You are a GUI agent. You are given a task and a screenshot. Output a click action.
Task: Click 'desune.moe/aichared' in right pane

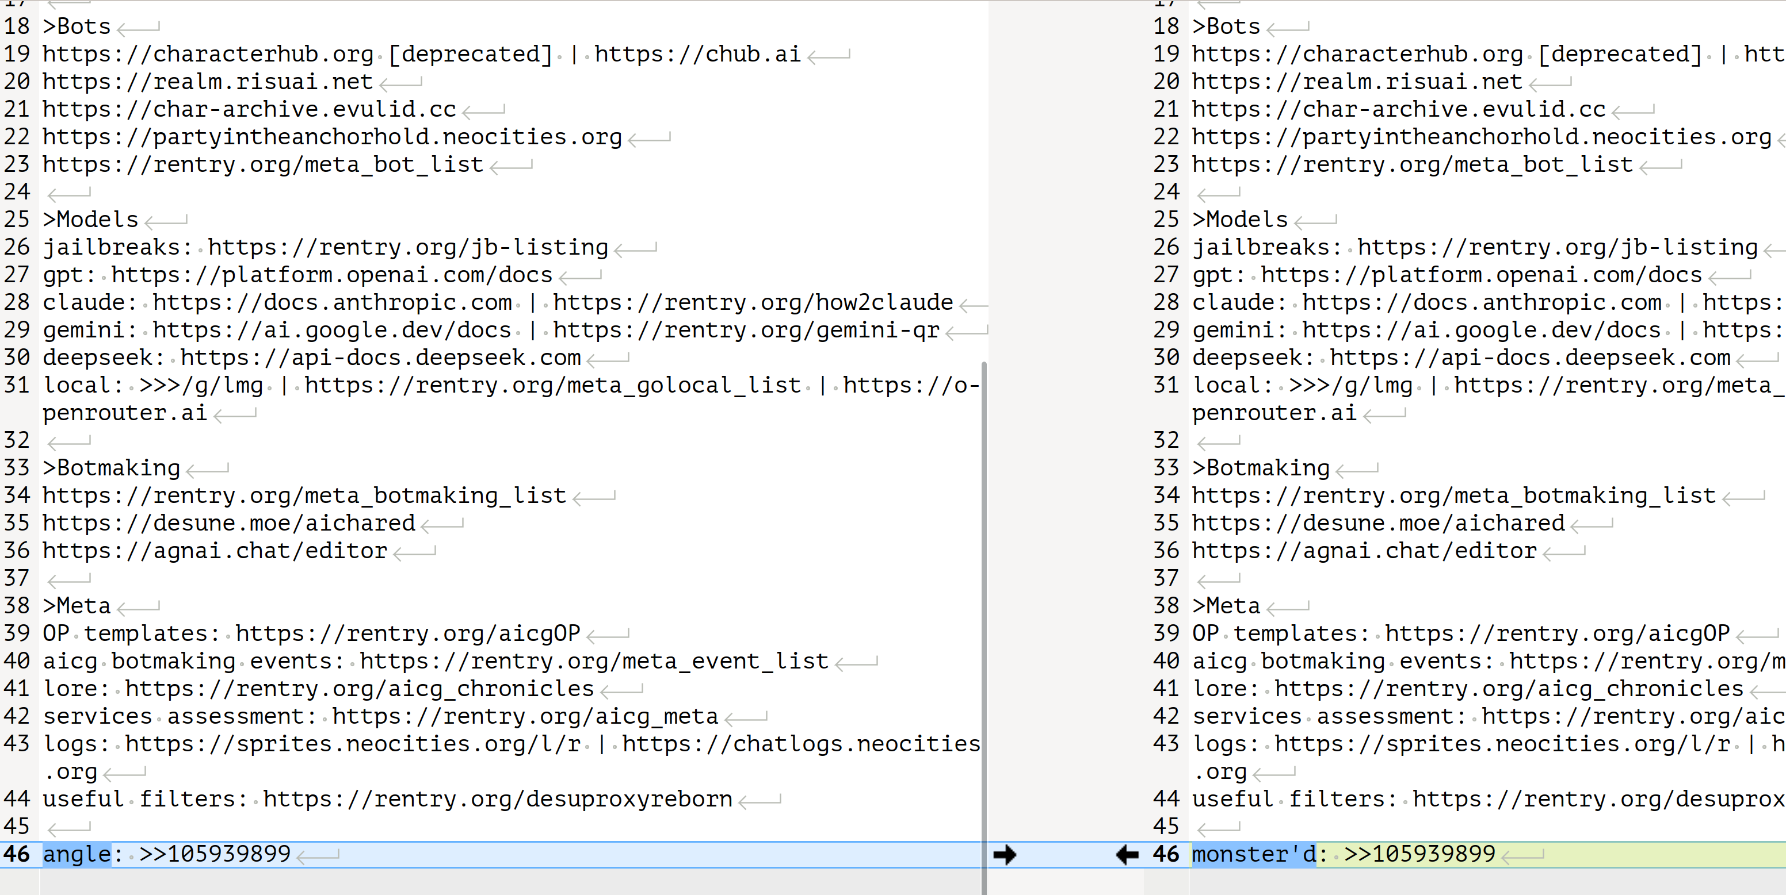tap(1433, 523)
